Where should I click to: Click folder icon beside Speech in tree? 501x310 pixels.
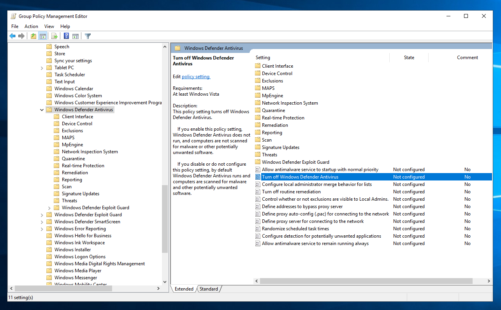(49, 47)
